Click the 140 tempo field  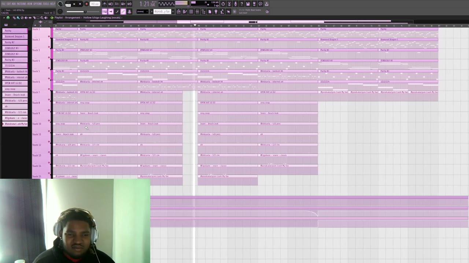point(95,4)
